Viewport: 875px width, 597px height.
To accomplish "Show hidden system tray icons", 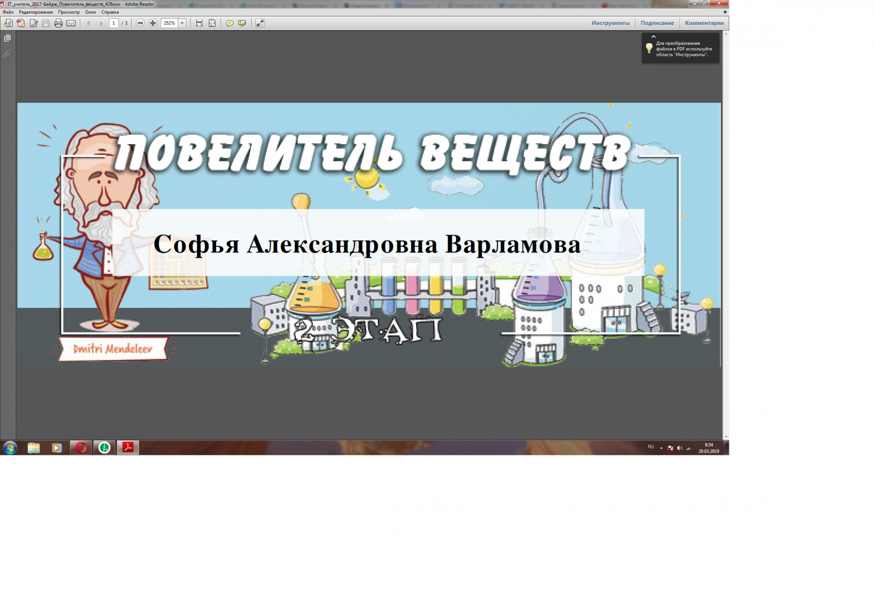I will click(661, 448).
